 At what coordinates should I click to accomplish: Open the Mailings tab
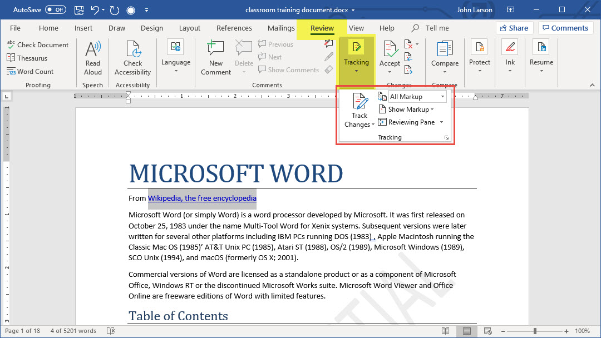(281, 28)
